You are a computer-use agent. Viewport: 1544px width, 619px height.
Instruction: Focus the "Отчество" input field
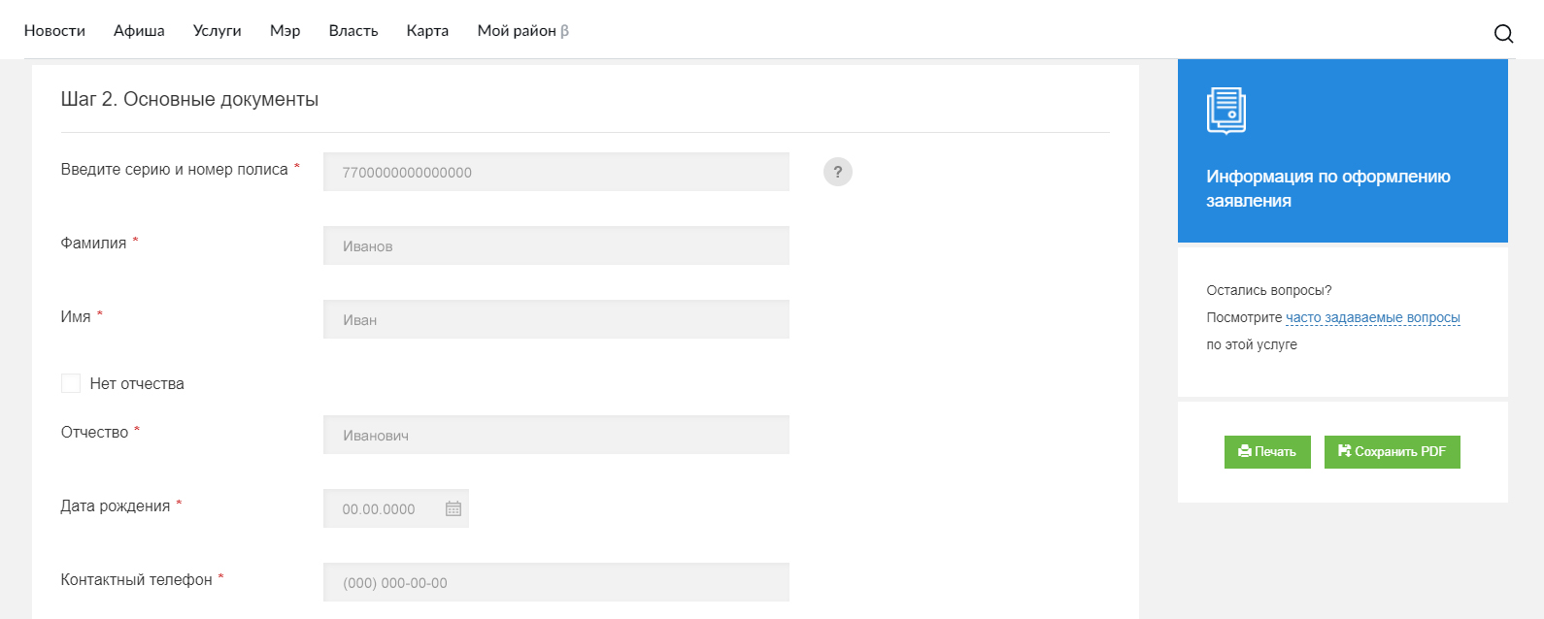pyautogui.click(x=555, y=435)
